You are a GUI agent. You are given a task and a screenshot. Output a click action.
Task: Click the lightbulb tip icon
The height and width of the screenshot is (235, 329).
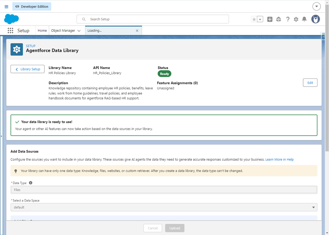tap(15, 171)
